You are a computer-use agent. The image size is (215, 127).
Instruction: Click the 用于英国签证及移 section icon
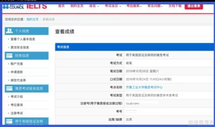tap(9, 121)
